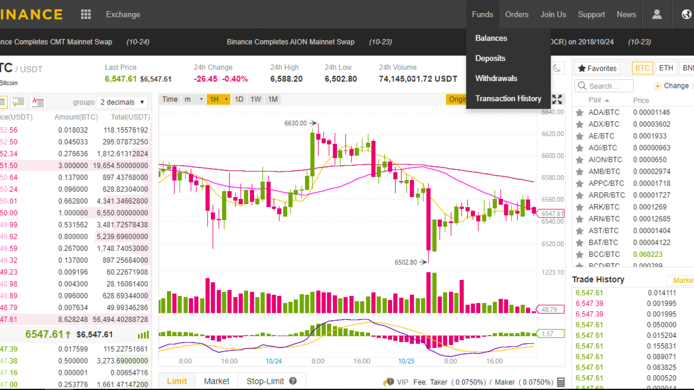Star the AION/BTC pair
694x390 pixels.
579,160
